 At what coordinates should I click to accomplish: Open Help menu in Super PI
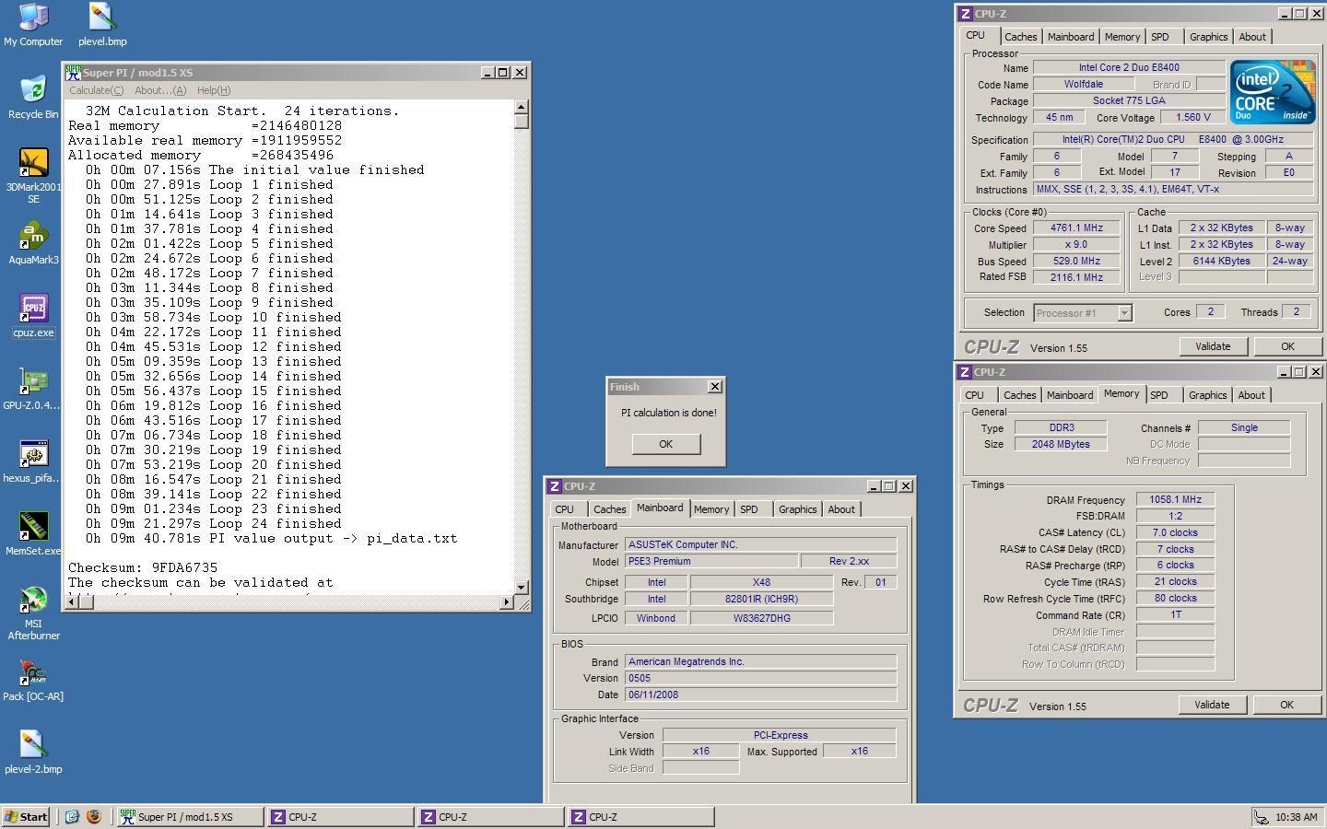(x=214, y=90)
